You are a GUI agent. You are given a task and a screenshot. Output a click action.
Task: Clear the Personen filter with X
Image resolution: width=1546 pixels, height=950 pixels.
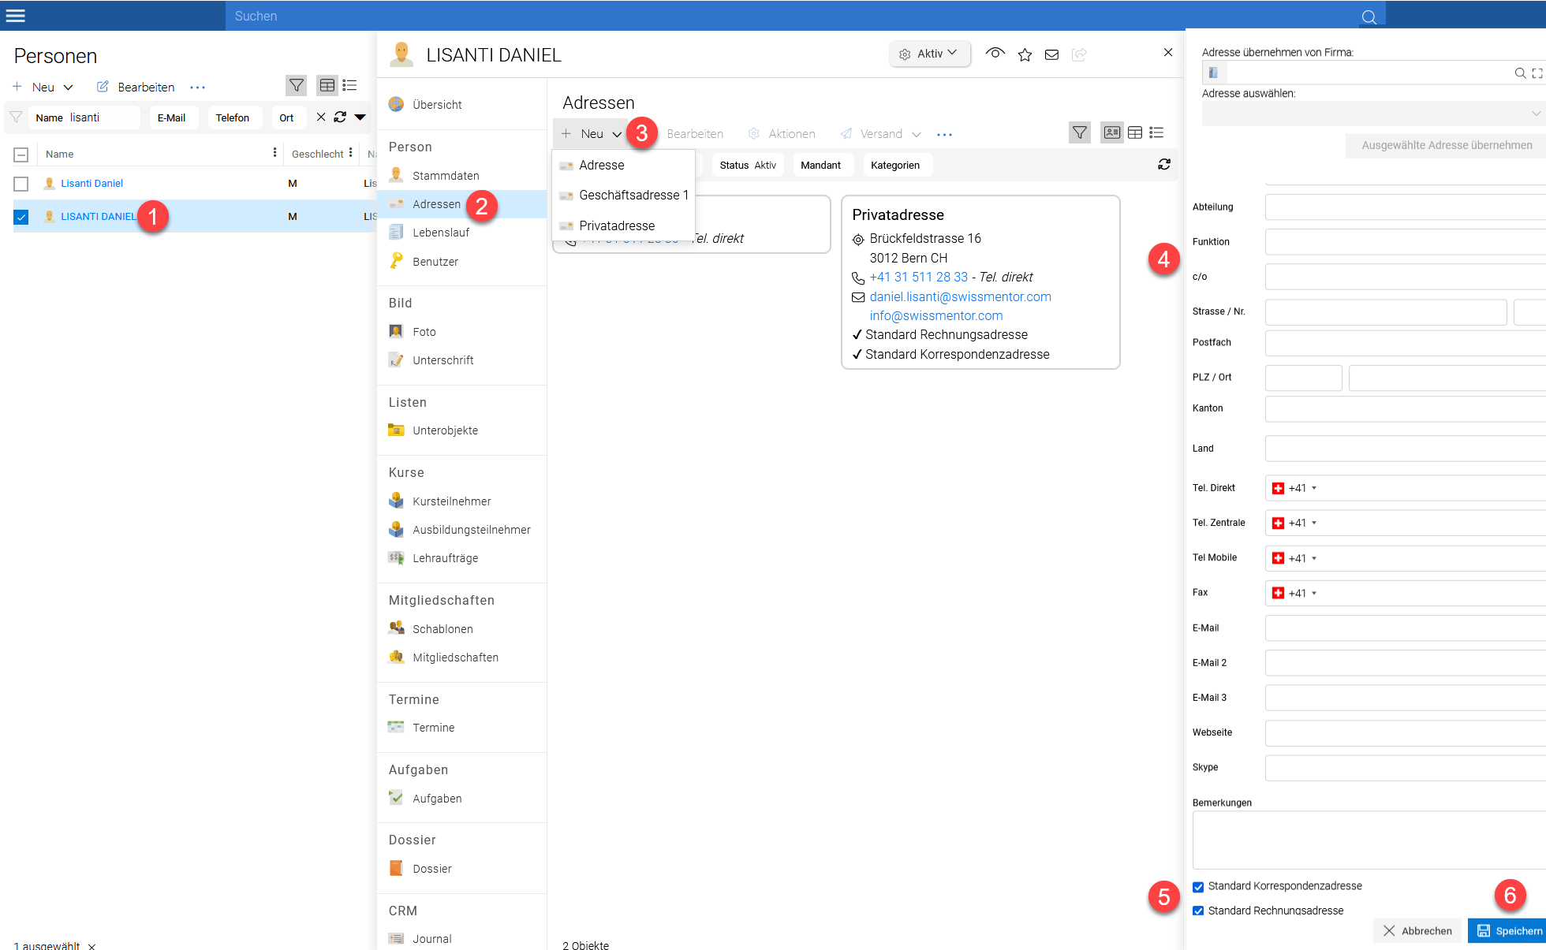[x=321, y=117]
